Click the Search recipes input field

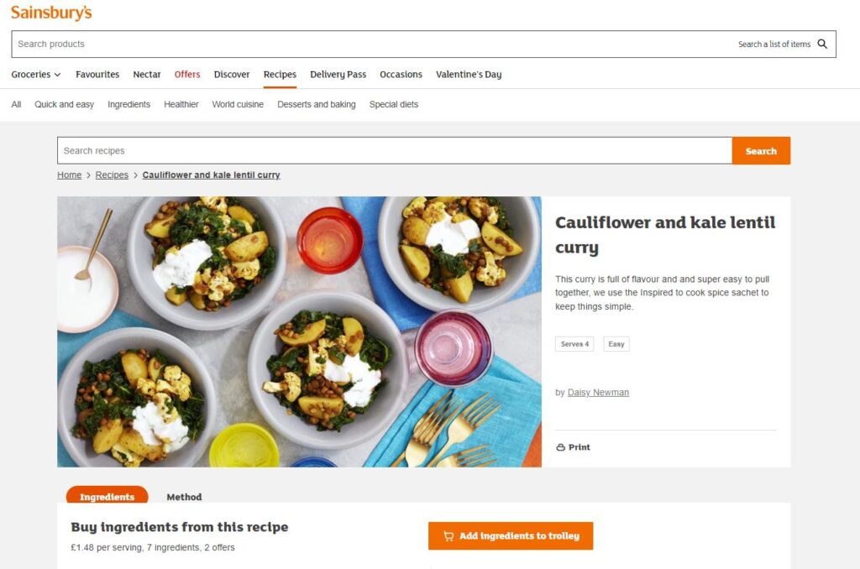(395, 151)
